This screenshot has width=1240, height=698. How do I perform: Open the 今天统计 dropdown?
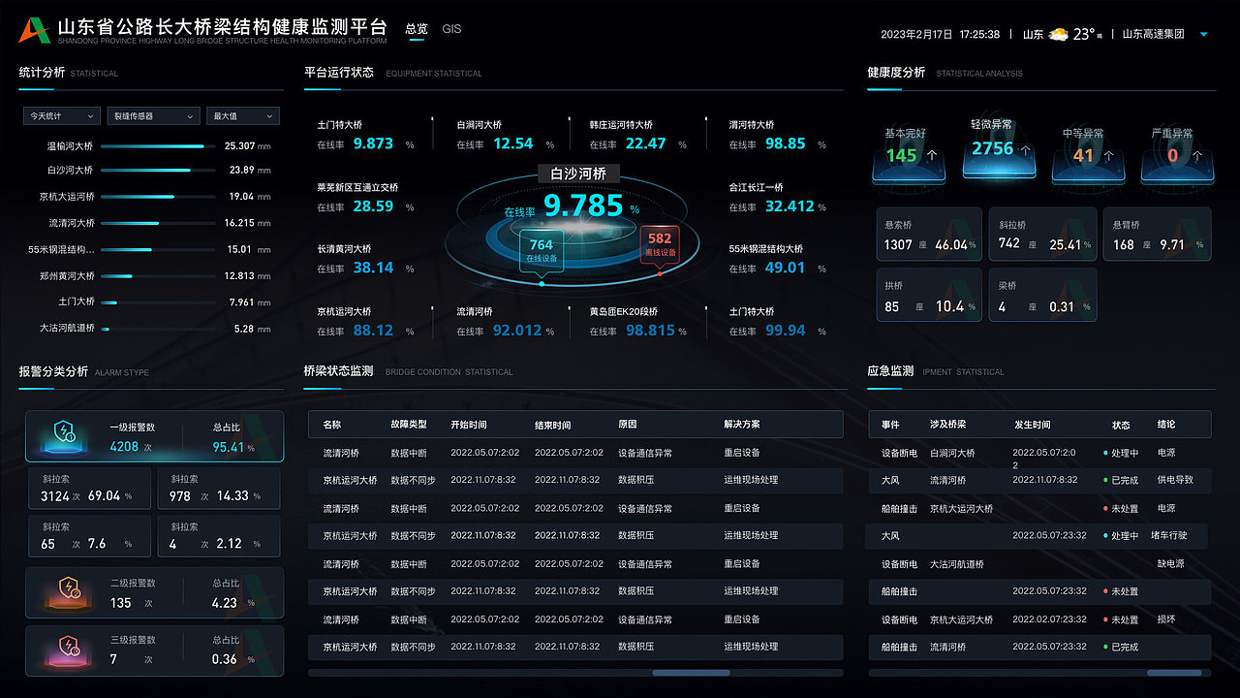[61, 115]
